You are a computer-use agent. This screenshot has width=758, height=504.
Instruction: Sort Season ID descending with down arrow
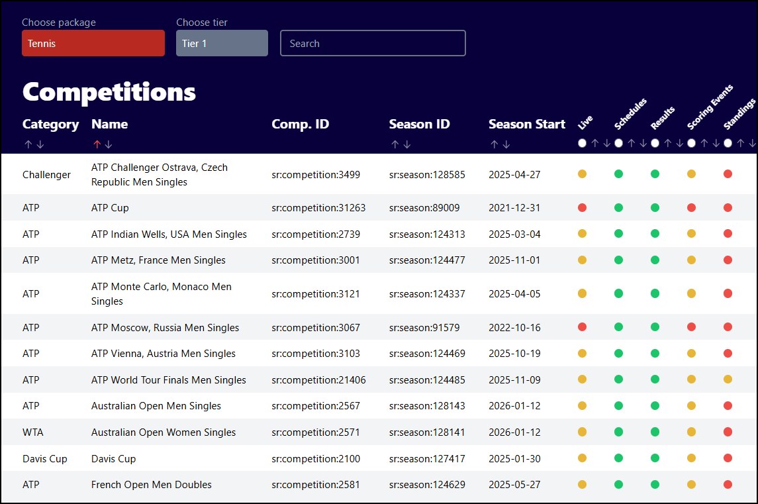pyautogui.click(x=407, y=144)
